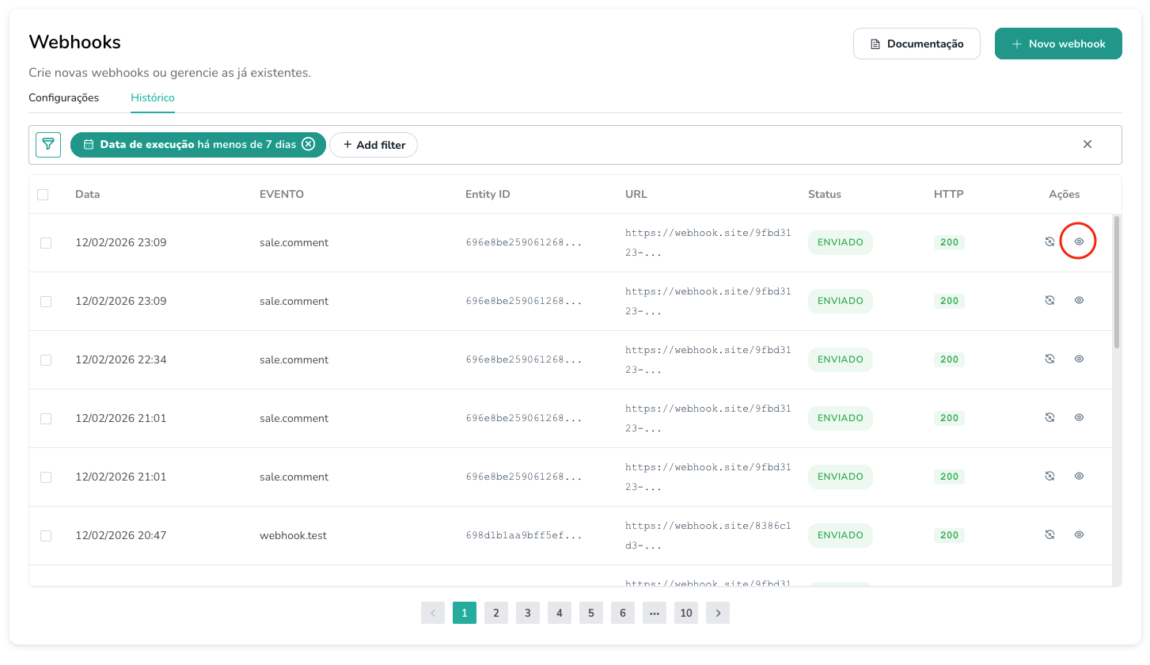The height and width of the screenshot is (665, 1150).
Task: Click the plus icon on Novo webhook button
Action: tap(1016, 44)
